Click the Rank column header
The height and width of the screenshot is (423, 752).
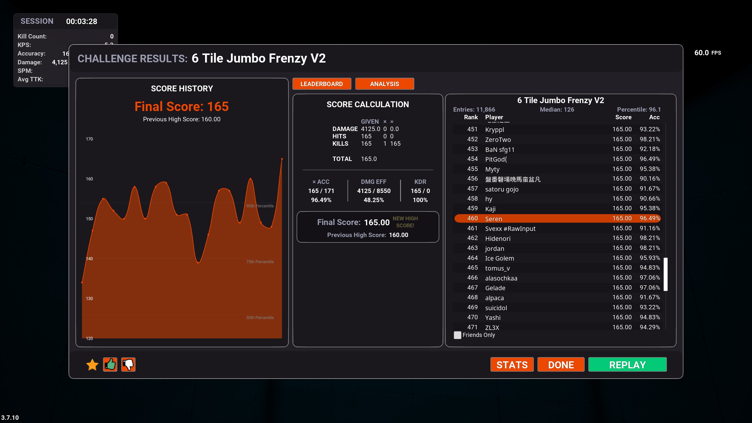pos(471,117)
